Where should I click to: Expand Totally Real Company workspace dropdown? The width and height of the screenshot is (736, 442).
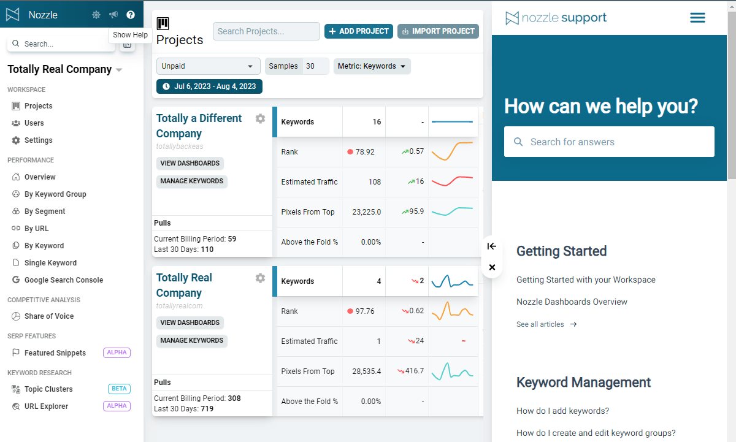119,70
